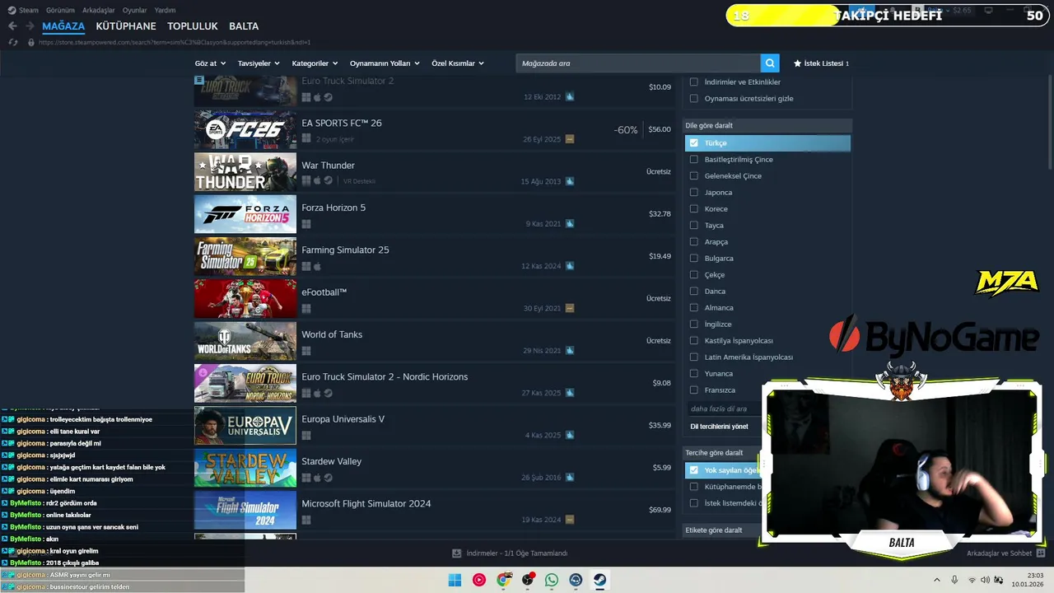
Task: Open the Arkadaşlar menu
Action: click(x=99, y=10)
